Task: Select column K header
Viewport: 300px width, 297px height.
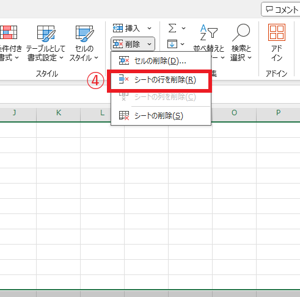Action: [59, 113]
